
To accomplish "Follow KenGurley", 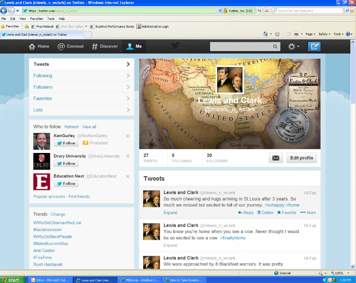I will (x=66, y=143).
